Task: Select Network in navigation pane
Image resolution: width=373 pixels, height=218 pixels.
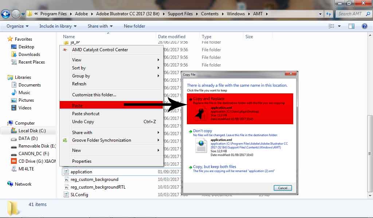Action: point(23,184)
